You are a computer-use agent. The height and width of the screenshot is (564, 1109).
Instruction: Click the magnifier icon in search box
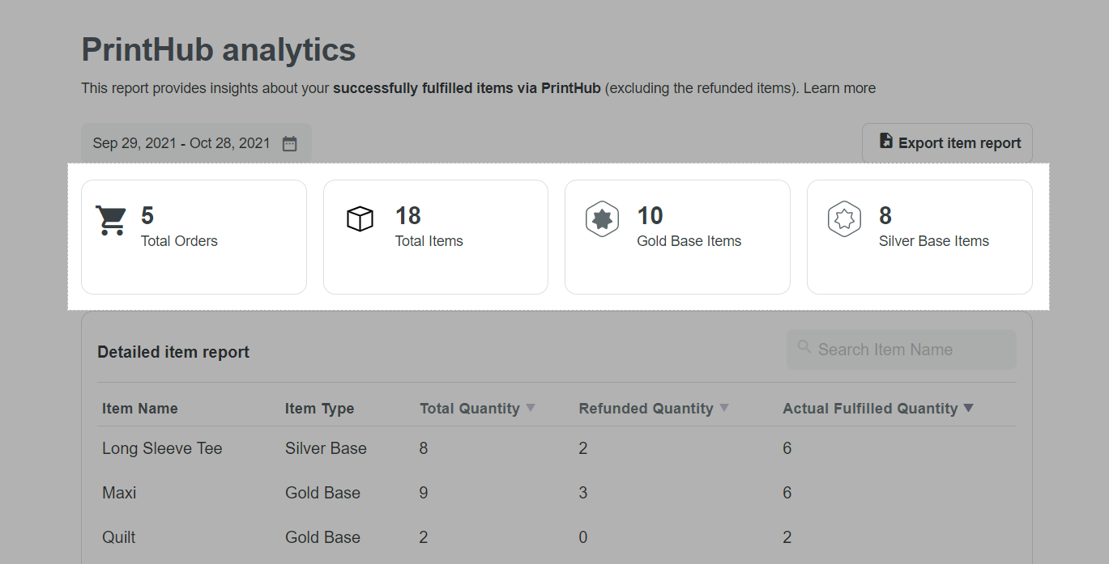pos(804,347)
